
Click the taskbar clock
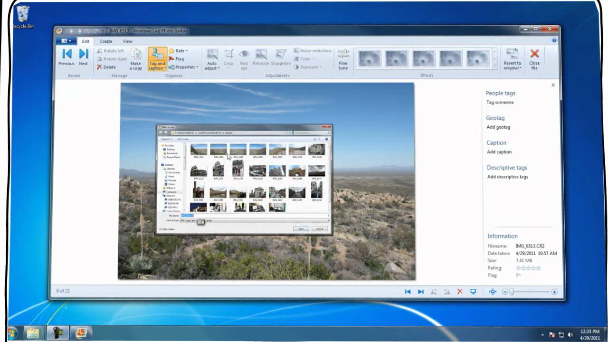589,334
